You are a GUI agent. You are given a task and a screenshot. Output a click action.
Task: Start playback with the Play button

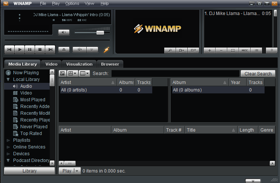click(x=20, y=49)
